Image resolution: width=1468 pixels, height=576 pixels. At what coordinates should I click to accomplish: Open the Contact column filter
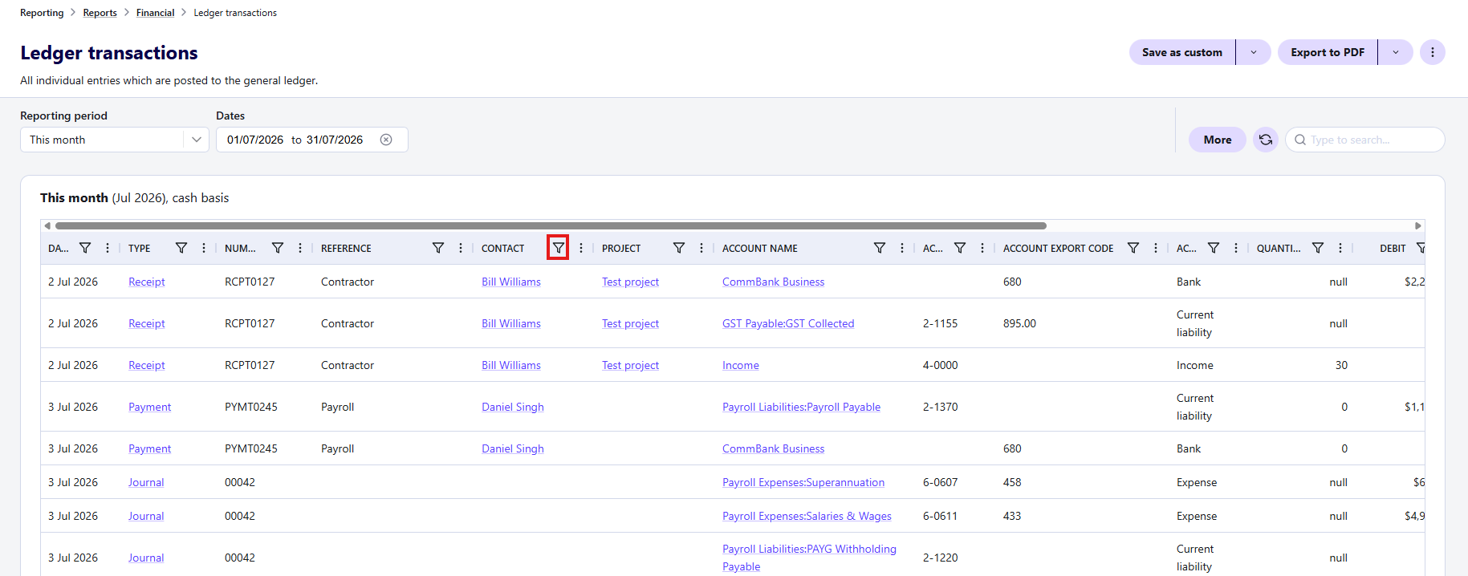559,248
